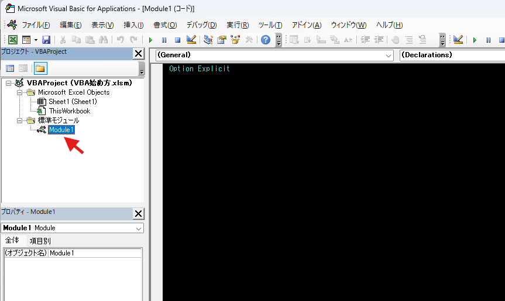Screen dimensions: 505x301
Task: Open Find with binoculars icon
Action: pos(104,40)
